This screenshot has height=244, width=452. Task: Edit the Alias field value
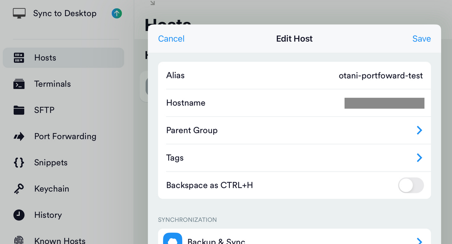pos(381,75)
